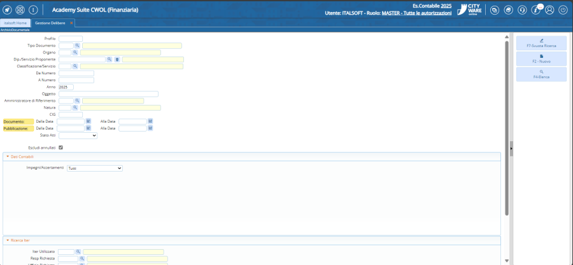Open the info notifications icon
573x265 pixels.
point(535,10)
